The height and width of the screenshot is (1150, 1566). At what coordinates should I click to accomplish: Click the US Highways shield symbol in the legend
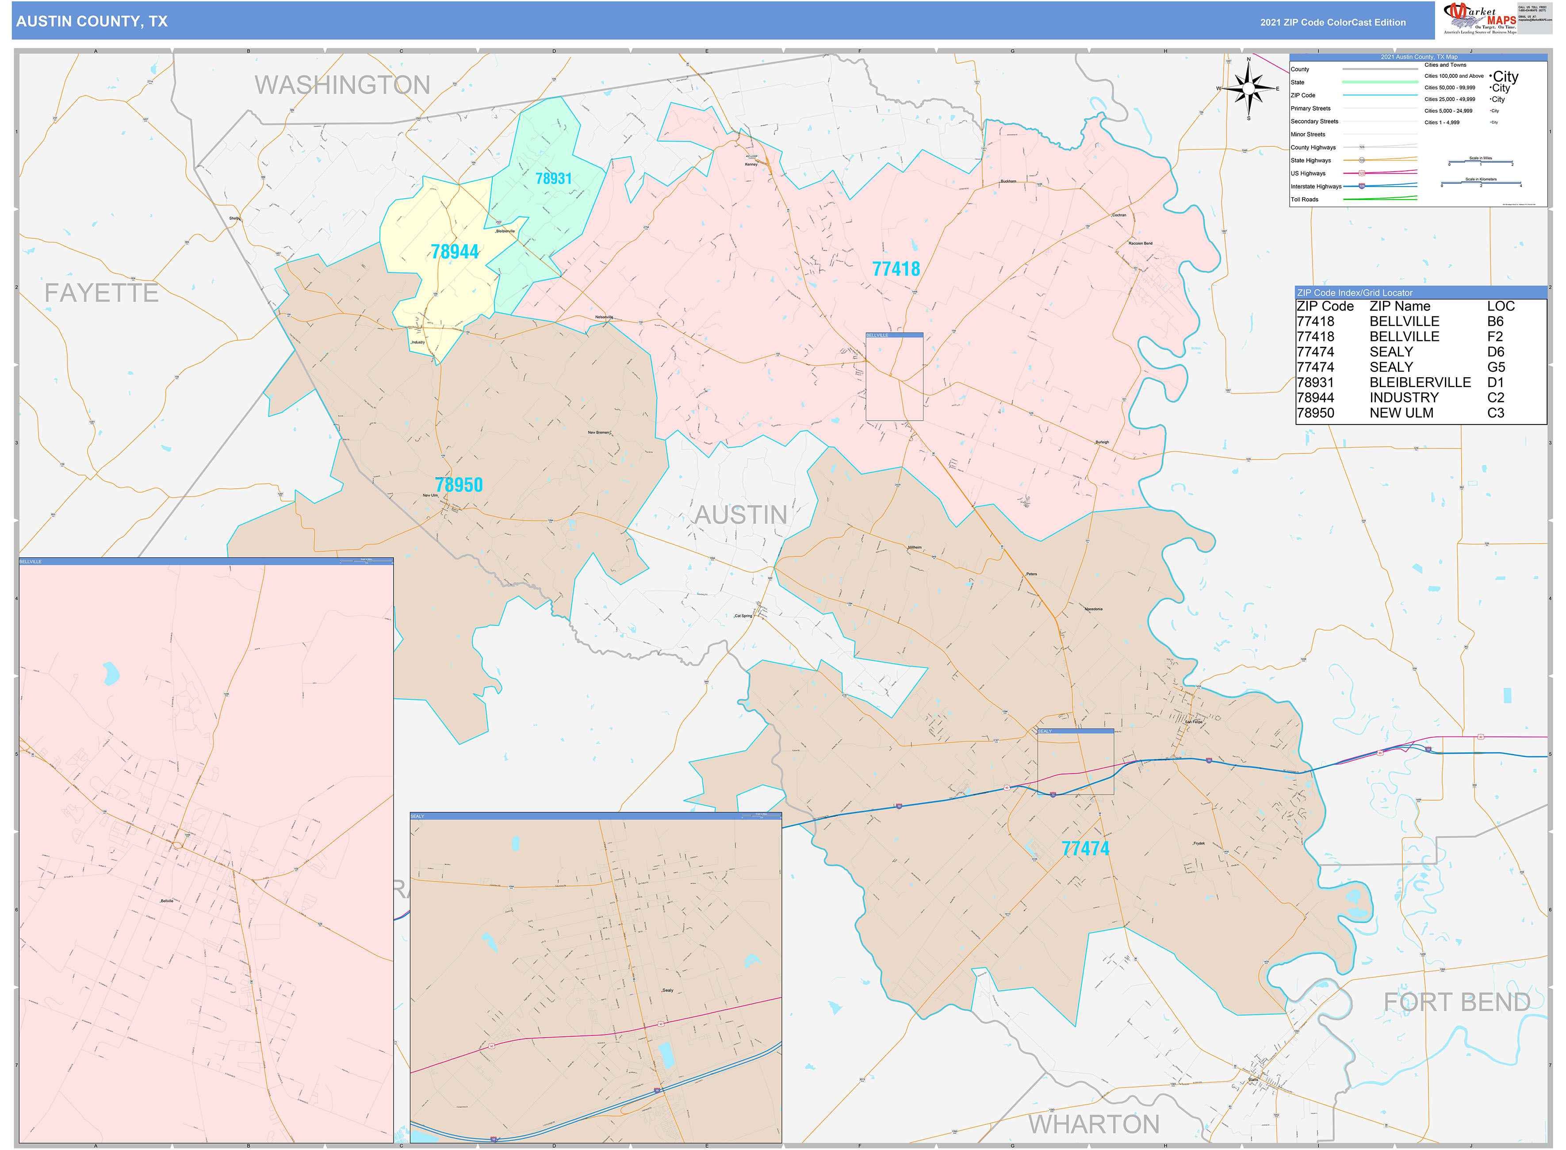point(1362,173)
